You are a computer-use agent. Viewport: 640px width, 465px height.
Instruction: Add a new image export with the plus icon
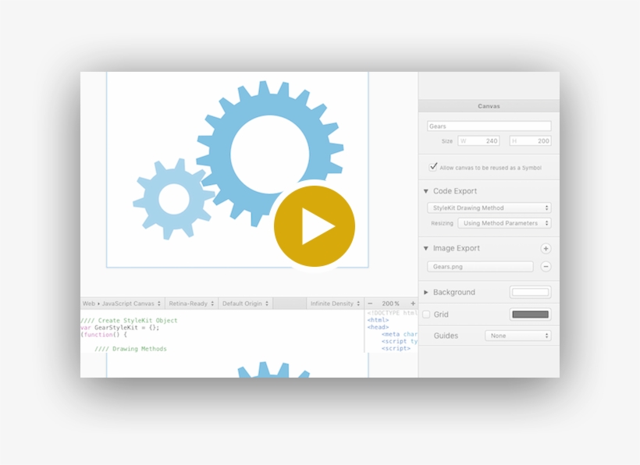tap(546, 248)
